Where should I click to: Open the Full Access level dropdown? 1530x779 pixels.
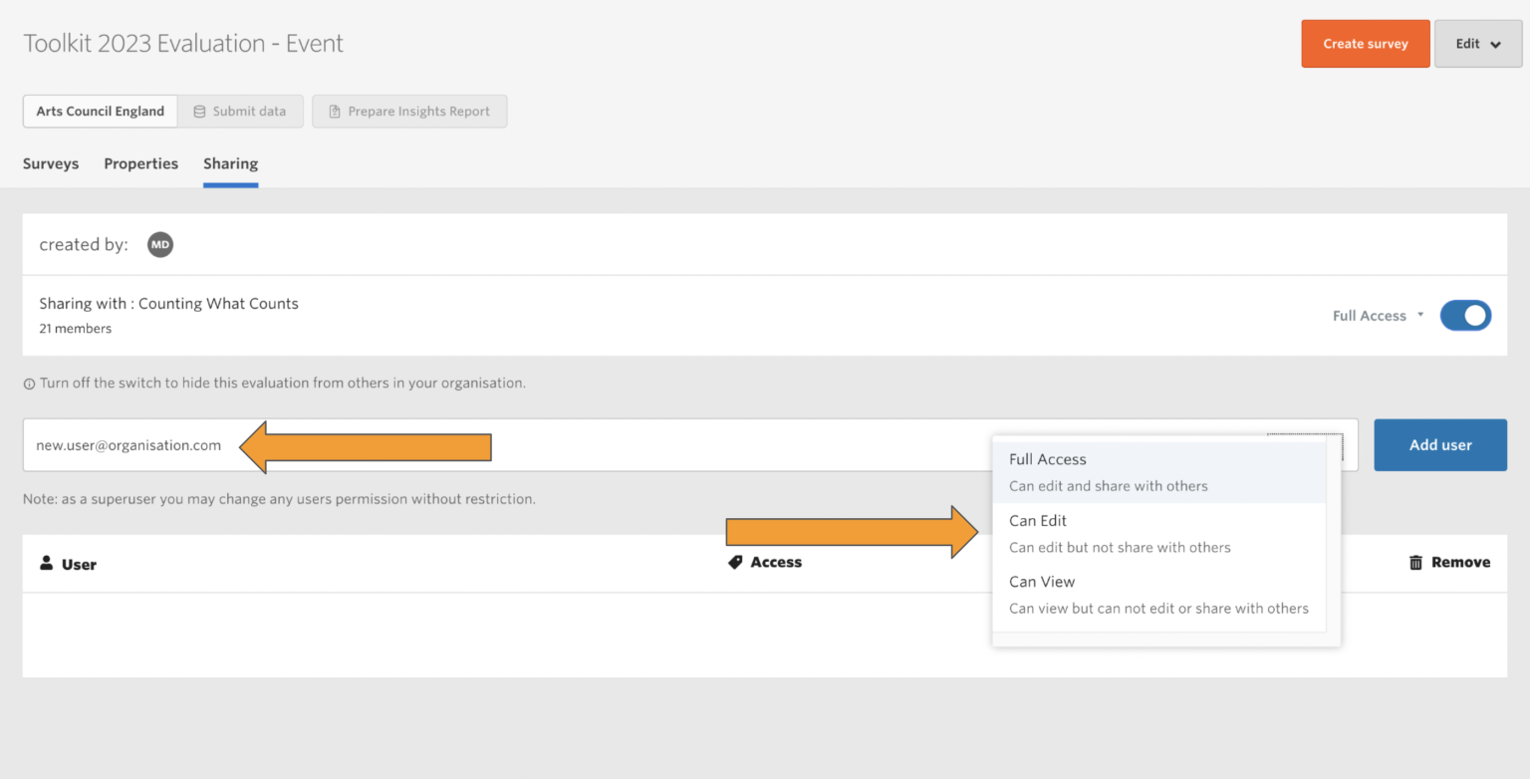(1377, 315)
